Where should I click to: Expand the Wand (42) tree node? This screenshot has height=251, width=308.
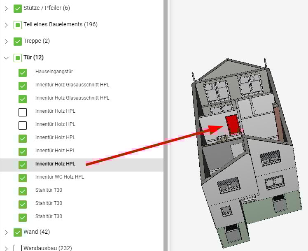pyautogui.click(x=6, y=232)
